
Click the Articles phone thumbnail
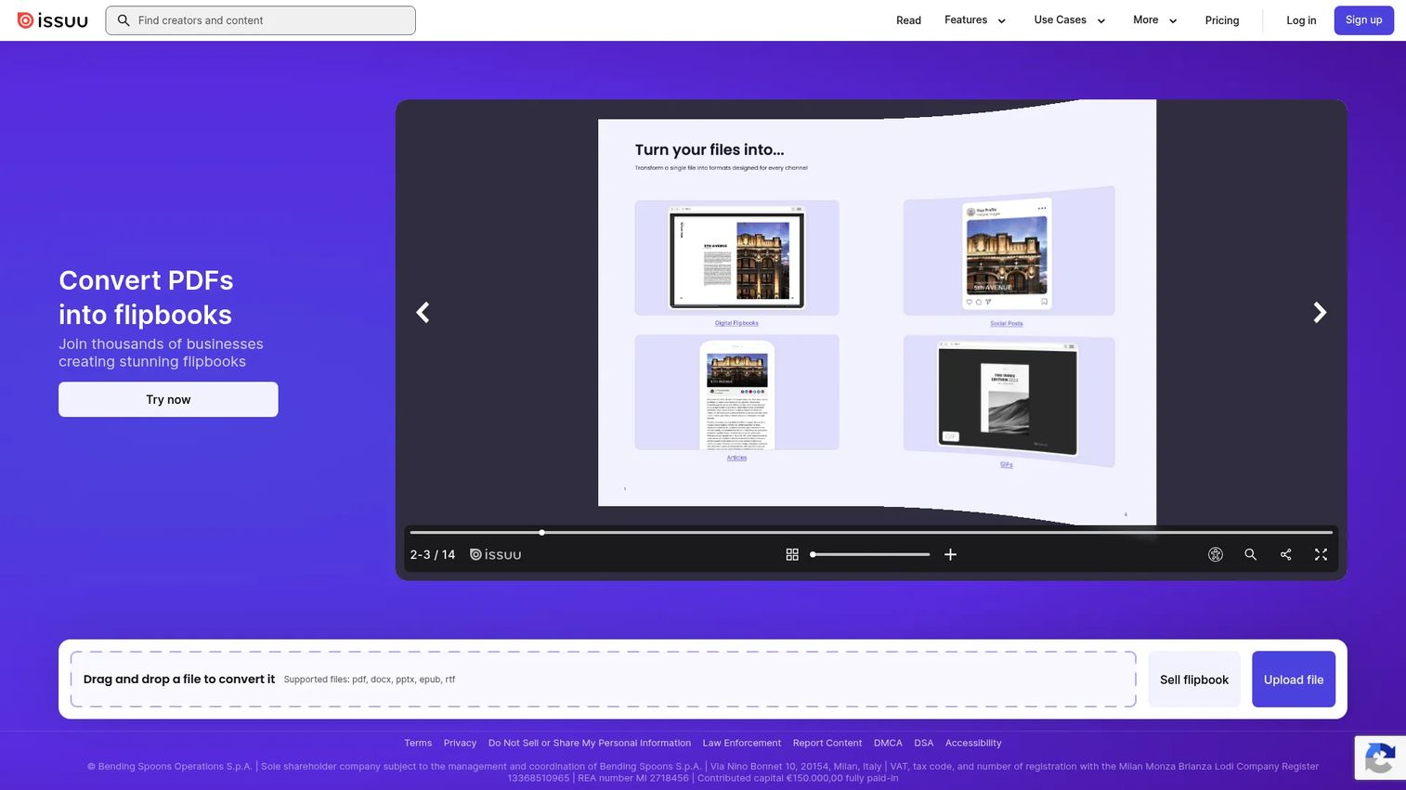[x=736, y=394]
